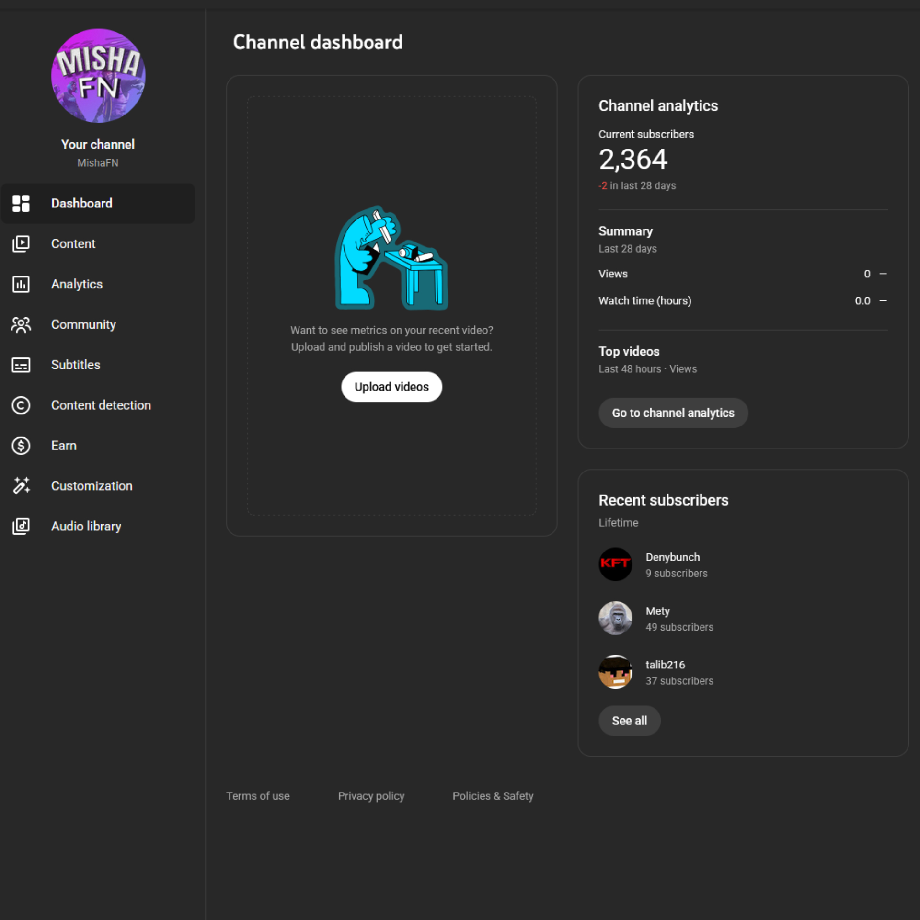Screen dimensions: 920x920
Task: Open the Content detection copyright icon
Action: point(21,405)
